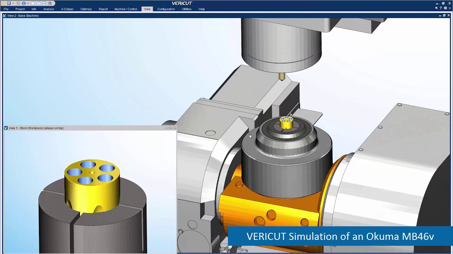Click the blue info icon
The width and height of the screenshot is (453, 254).
pos(24,3)
